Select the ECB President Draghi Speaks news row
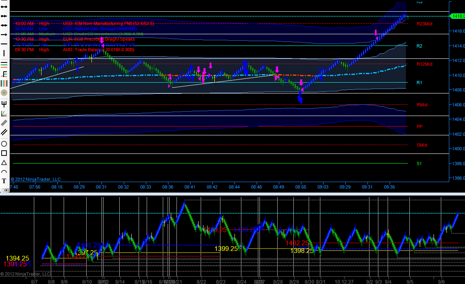The image size is (465, 284). [75, 39]
